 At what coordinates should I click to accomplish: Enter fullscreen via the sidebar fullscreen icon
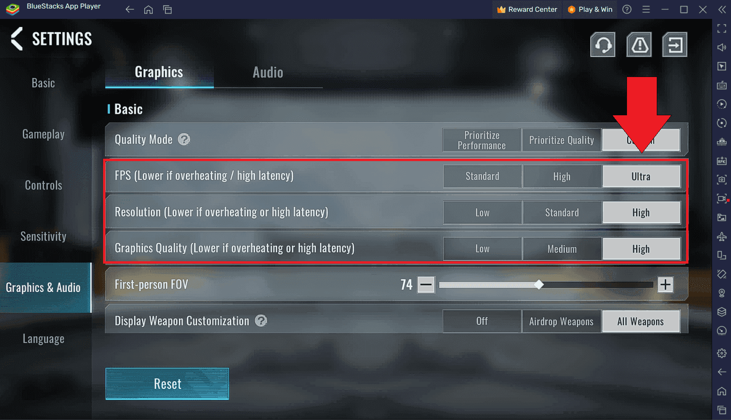tap(722, 28)
